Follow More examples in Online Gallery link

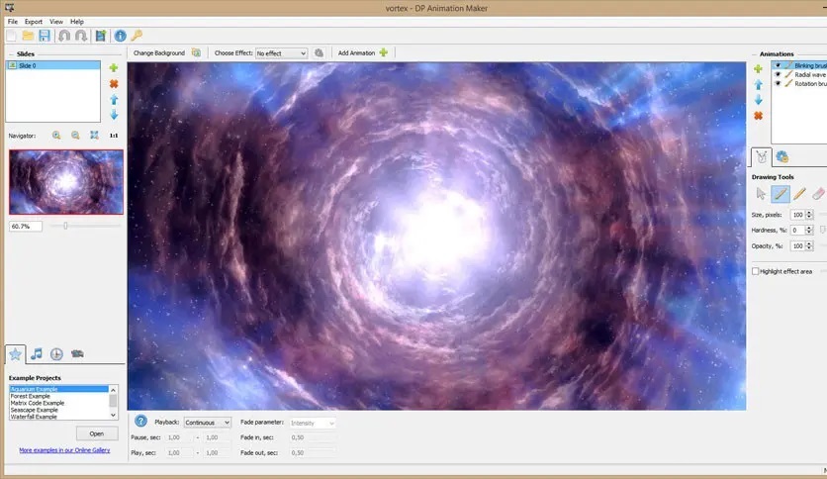click(64, 450)
